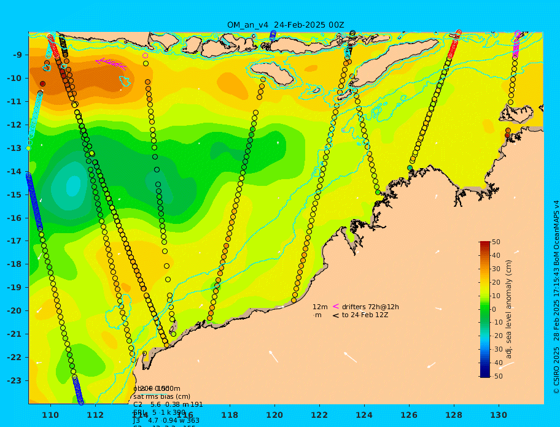Click the colorbar tick label '30'
Image resolution: width=560 pixels, height=427 pixels.
(x=496, y=269)
